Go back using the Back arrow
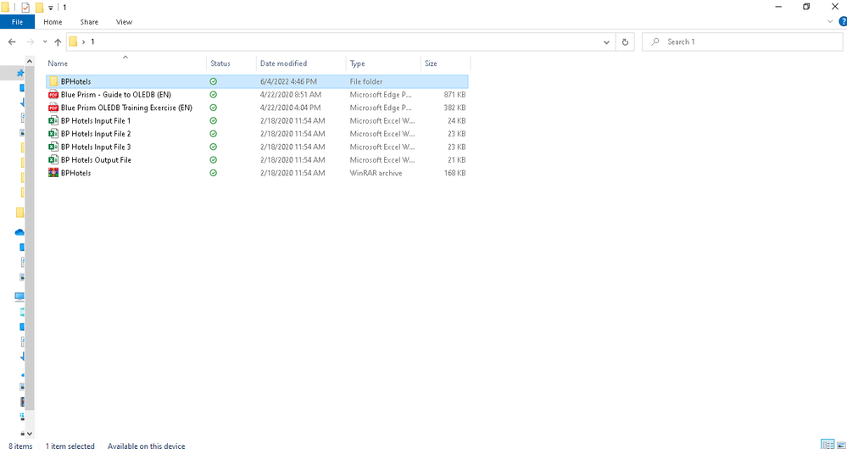 (x=13, y=42)
